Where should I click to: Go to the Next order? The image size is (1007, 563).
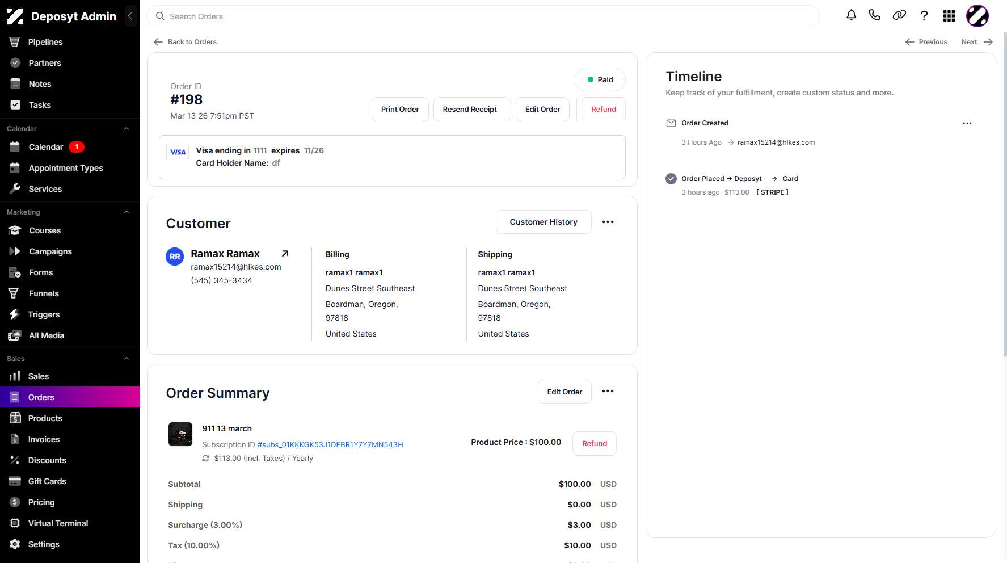pyautogui.click(x=977, y=42)
